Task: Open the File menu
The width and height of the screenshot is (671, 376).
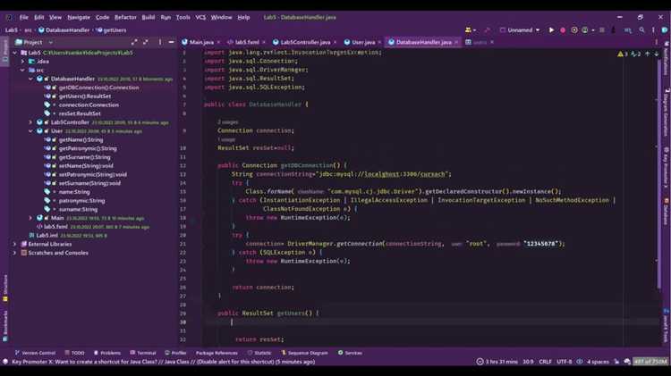Action: pos(23,18)
